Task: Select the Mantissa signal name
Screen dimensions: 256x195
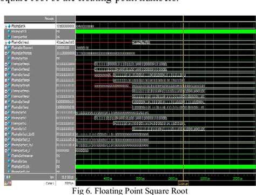Action: coord(22,53)
